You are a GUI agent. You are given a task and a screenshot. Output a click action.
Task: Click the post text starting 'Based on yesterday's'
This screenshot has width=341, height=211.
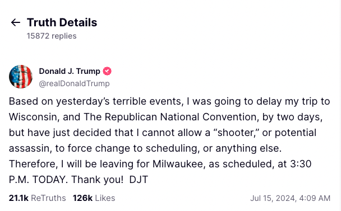[169, 140]
